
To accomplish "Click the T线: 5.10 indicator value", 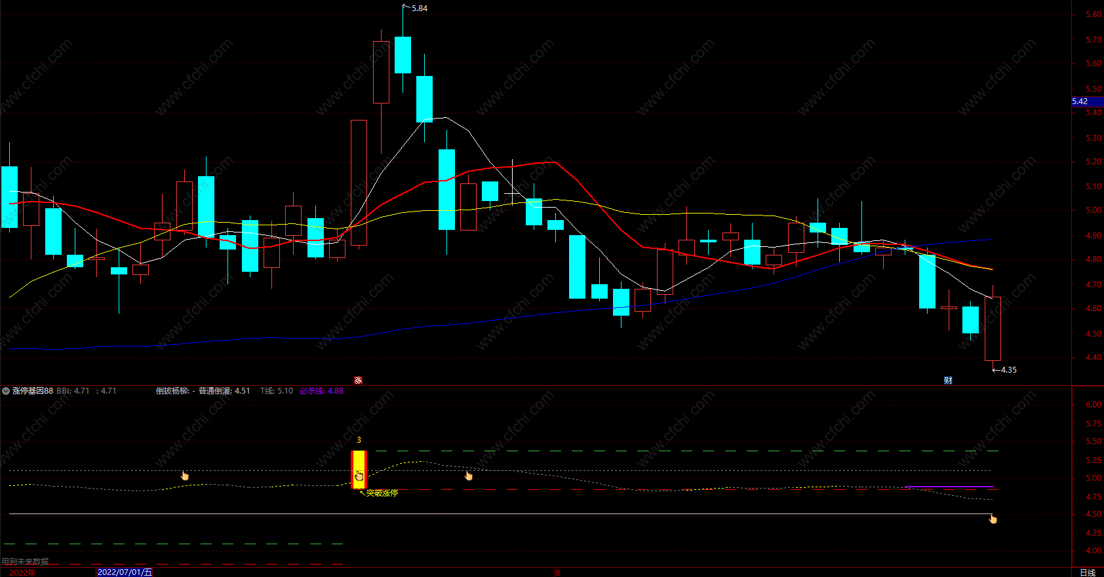I will 277,391.
